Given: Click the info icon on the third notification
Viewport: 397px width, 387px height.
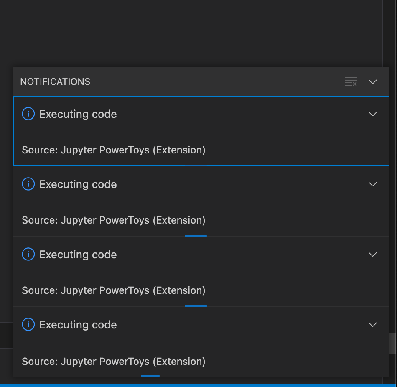Looking at the screenshot, I should pos(28,254).
